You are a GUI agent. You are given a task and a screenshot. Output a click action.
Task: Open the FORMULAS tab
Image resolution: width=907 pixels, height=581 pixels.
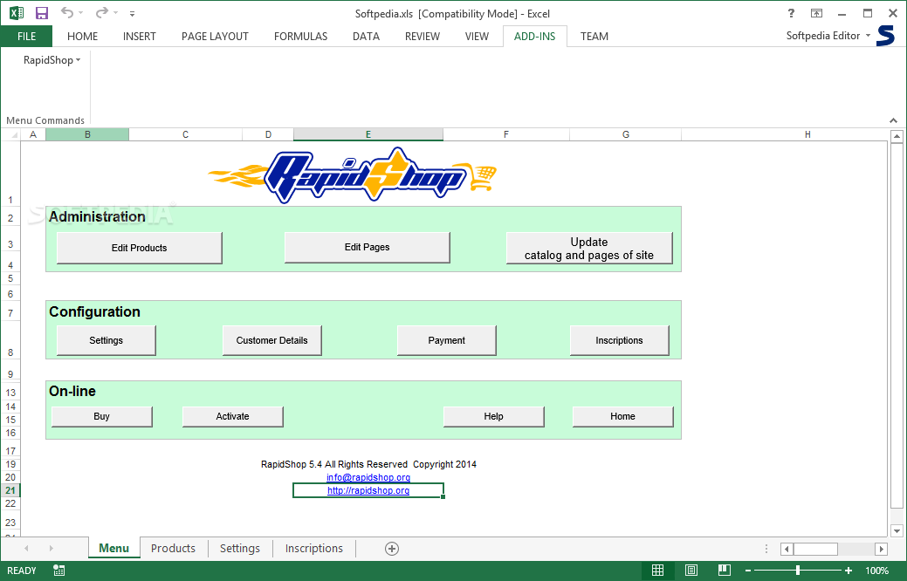[301, 36]
